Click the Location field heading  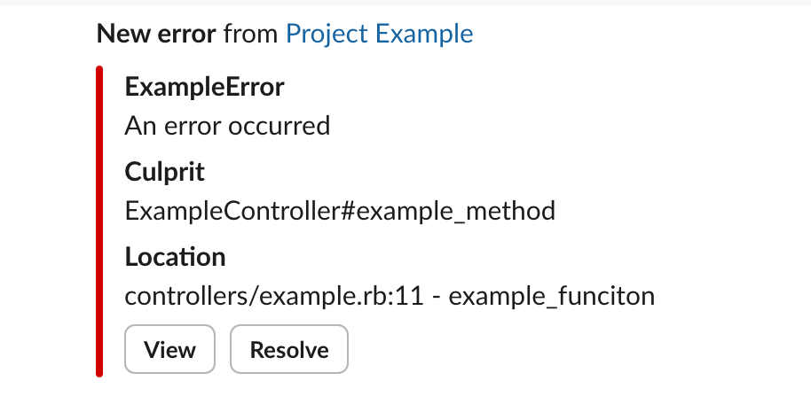[175, 257]
